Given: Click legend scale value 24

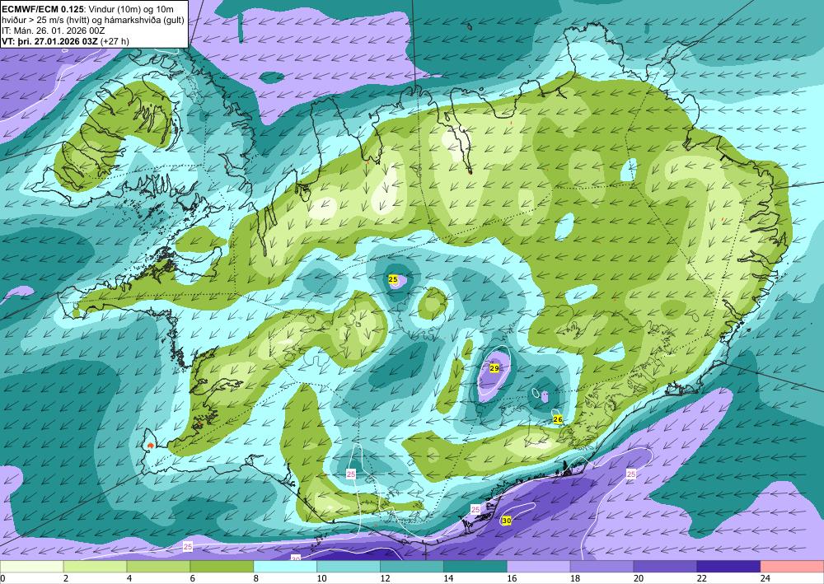Looking at the screenshot, I should (765, 578).
